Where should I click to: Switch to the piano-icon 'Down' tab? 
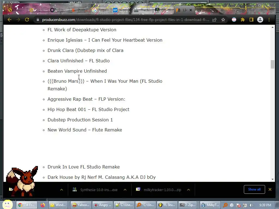tap(163, 10)
